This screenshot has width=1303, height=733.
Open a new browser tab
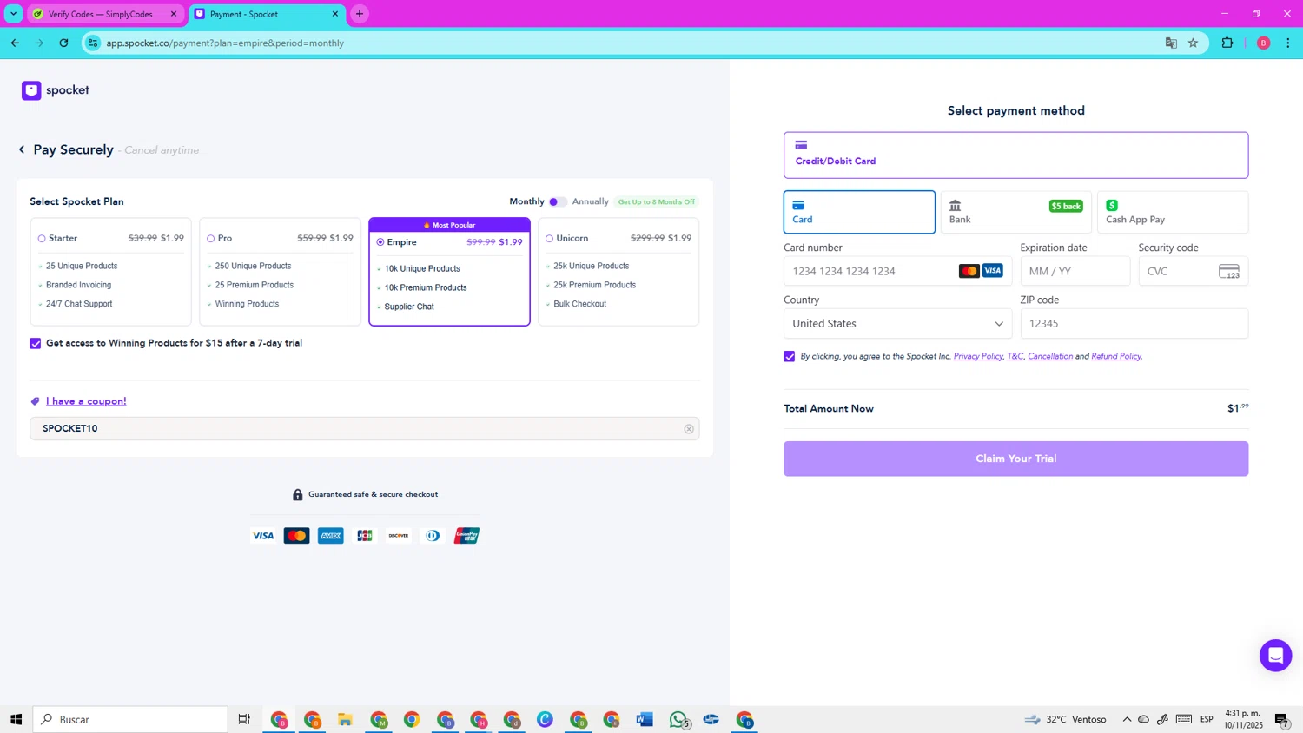coord(360,14)
